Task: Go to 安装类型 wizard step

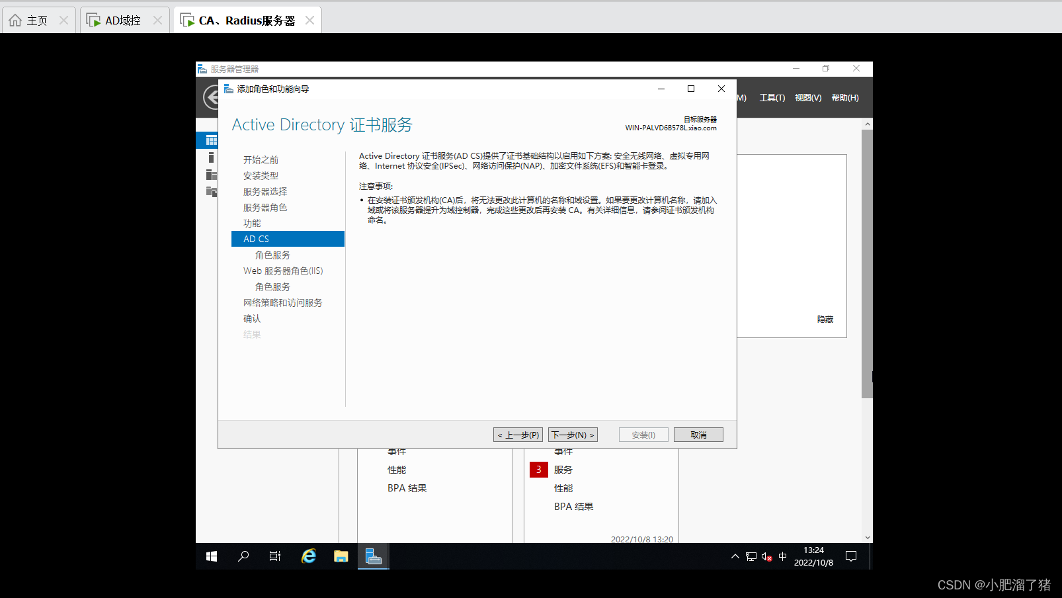Action: point(261,175)
